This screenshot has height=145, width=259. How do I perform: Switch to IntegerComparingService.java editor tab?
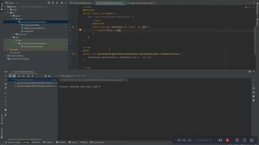coord(142,3)
